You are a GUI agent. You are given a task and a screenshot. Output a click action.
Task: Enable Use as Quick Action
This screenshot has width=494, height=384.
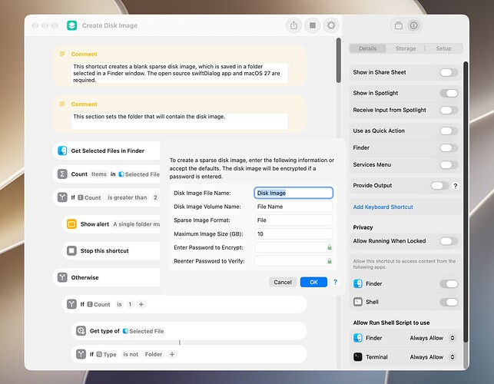pyautogui.click(x=449, y=131)
